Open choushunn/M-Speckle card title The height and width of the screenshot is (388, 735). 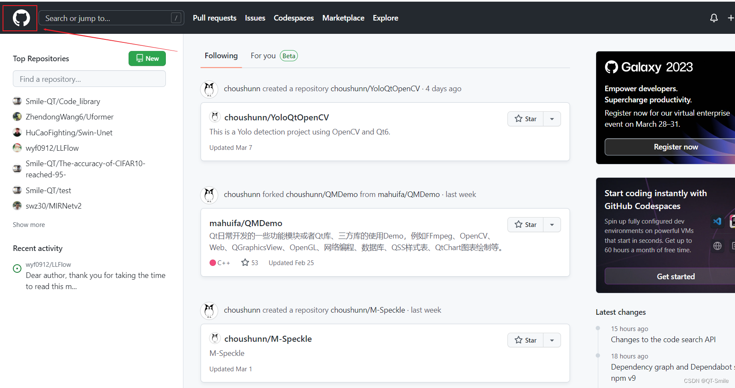(268, 339)
